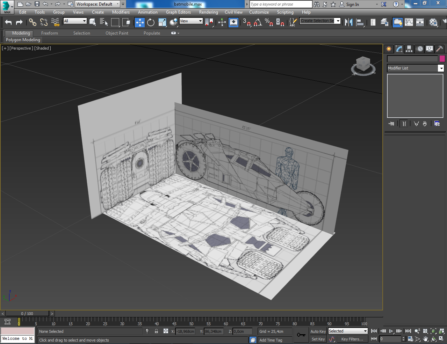Open the key mode 'Selected' dropdown
The width and height of the screenshot is (447, 344).
[348, 331]
